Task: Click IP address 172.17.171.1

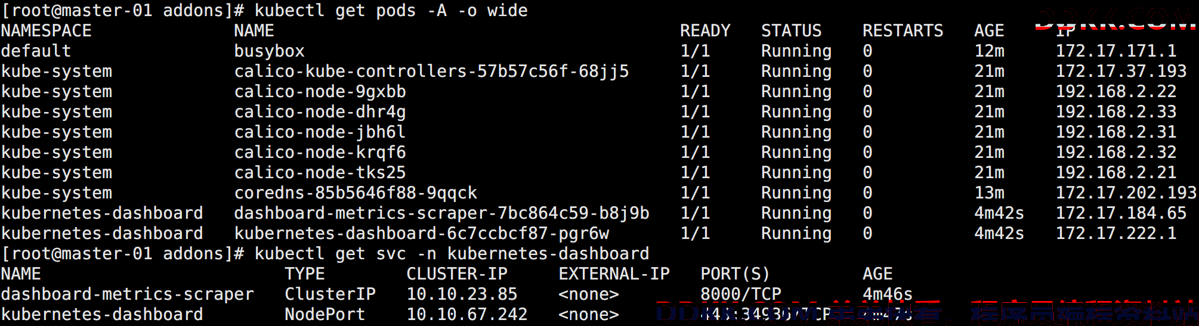Action: coord(1116,51)
